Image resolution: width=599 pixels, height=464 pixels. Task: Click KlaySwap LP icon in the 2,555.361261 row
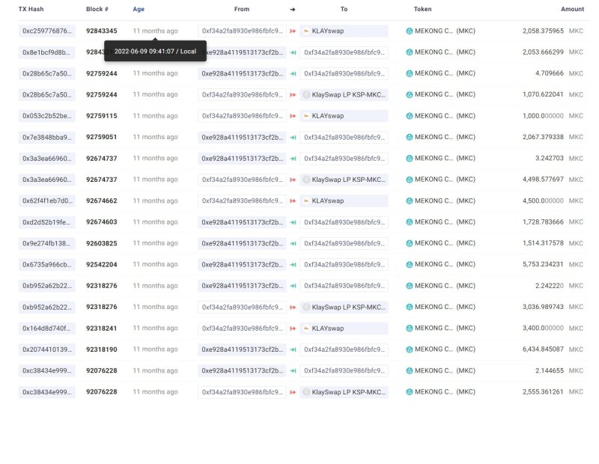306,392
